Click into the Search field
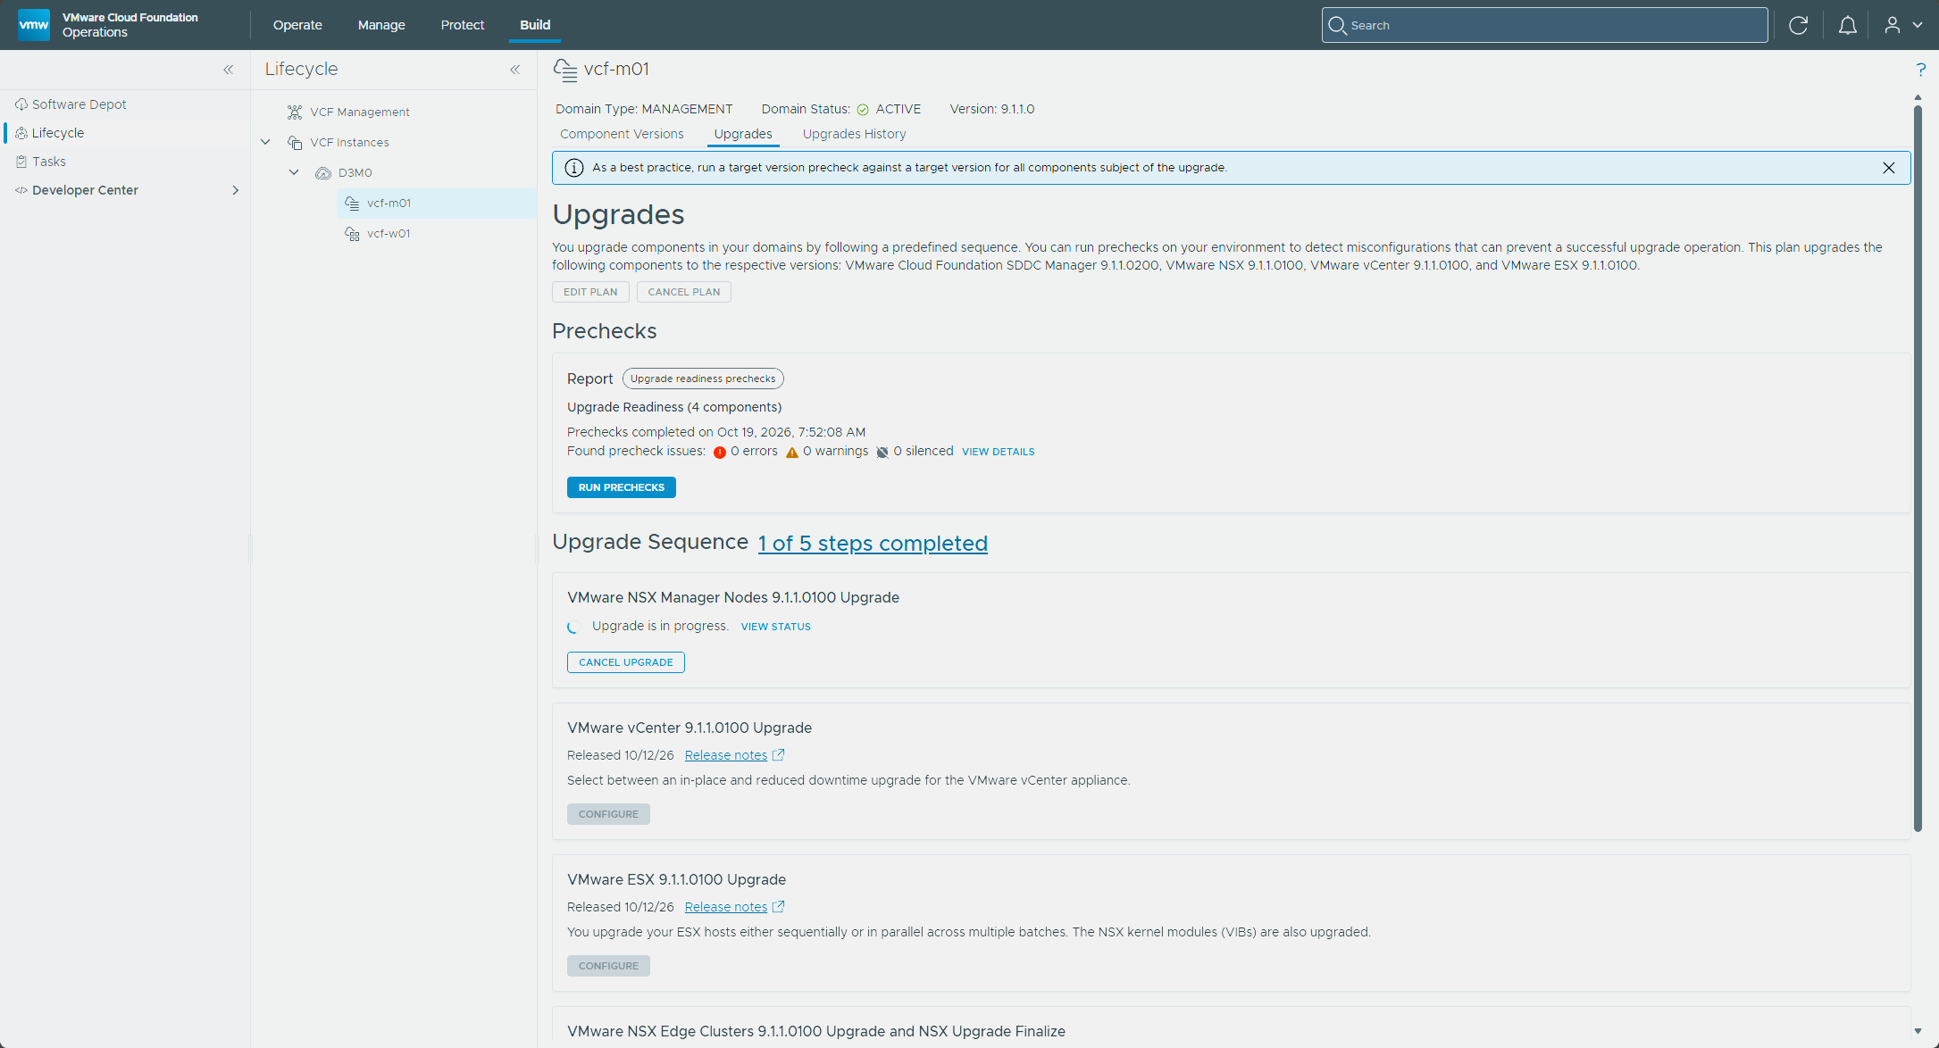 (x=1545, y=25)
